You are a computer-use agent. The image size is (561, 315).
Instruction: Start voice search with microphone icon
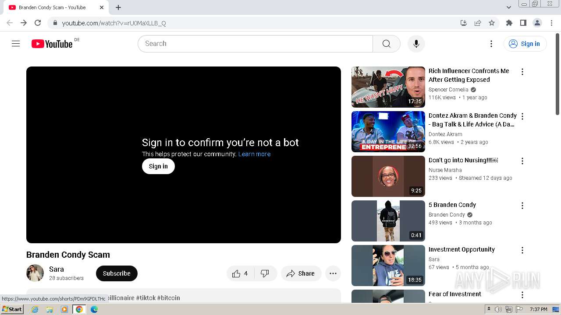point(416,44)
